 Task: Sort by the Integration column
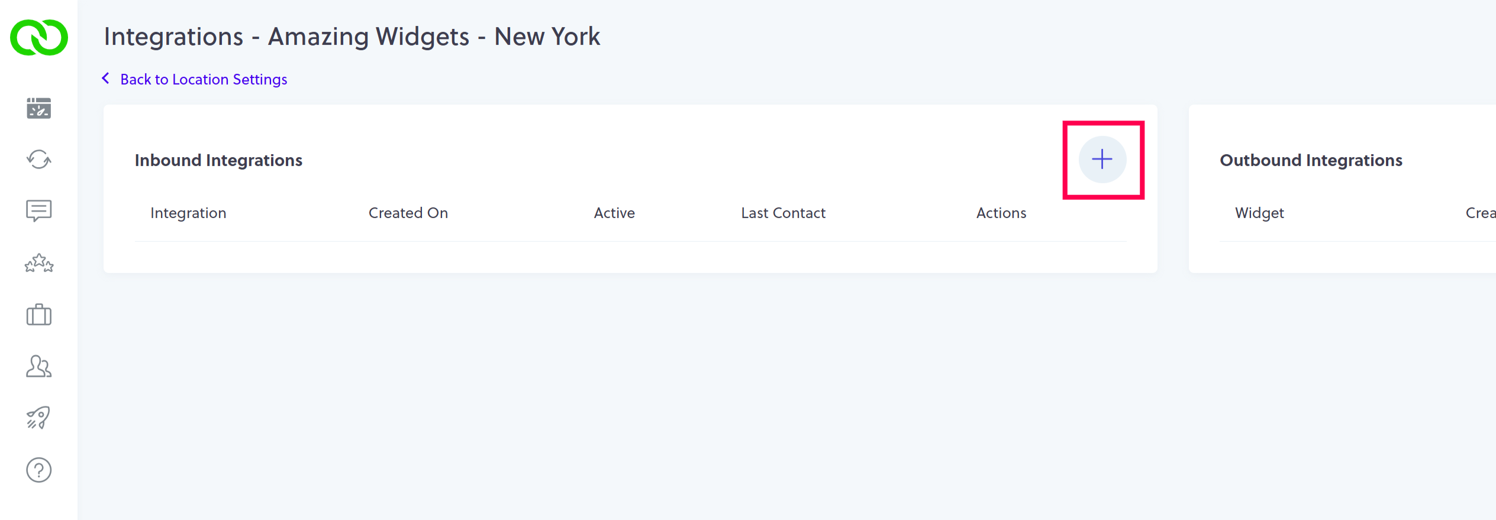tap(188, 213)
